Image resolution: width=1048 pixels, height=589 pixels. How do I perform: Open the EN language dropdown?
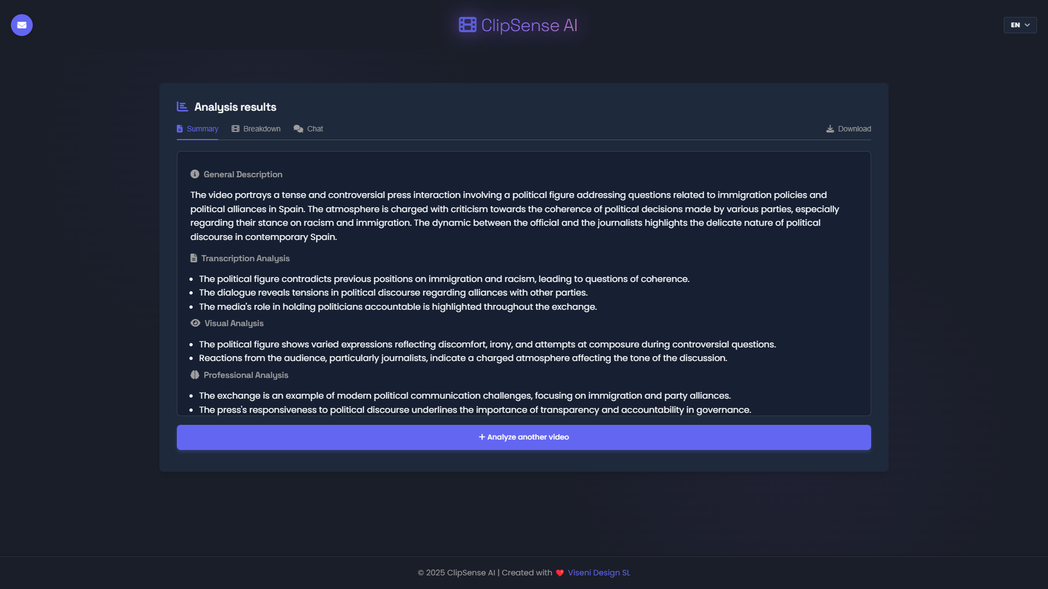coord(1015,25)
